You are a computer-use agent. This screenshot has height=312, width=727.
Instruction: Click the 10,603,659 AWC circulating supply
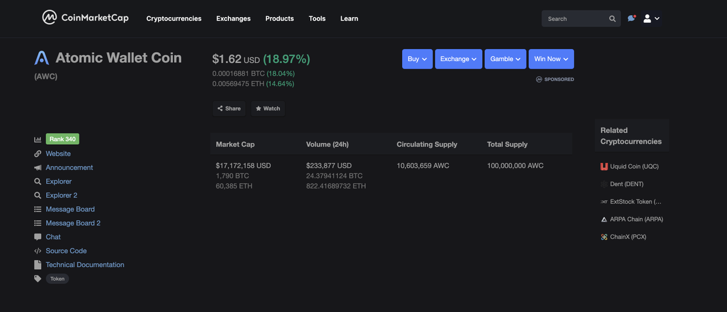point(423,166)
